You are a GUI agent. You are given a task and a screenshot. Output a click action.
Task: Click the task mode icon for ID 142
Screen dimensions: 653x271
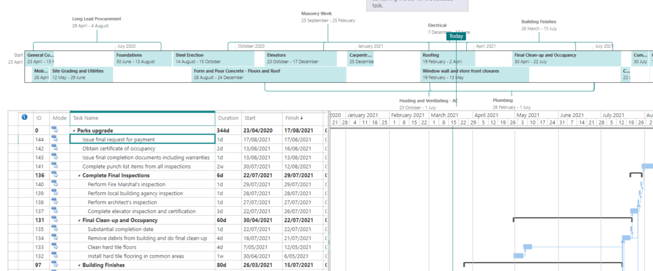54,148
